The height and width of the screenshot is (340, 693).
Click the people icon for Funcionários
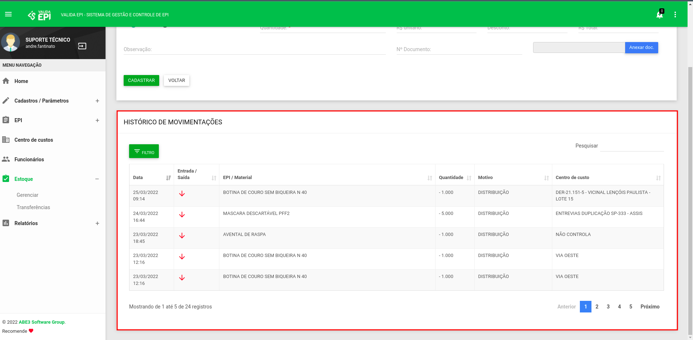click(6, 159)
